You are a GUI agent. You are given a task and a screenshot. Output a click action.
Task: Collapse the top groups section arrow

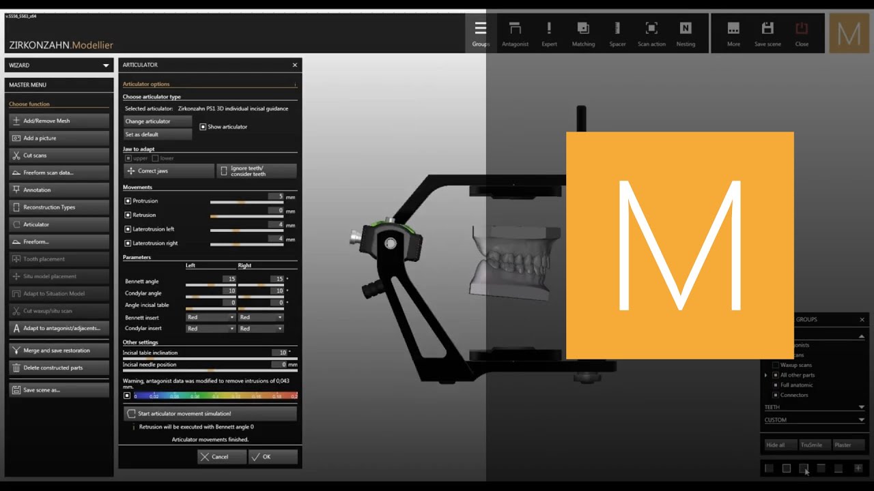(x=862, y=336)
